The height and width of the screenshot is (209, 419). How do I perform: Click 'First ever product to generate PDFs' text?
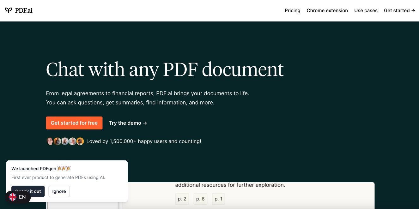click(58, 177)
